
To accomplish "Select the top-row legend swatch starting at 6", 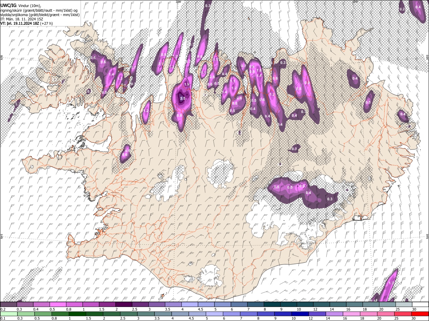I will point(239,304).
